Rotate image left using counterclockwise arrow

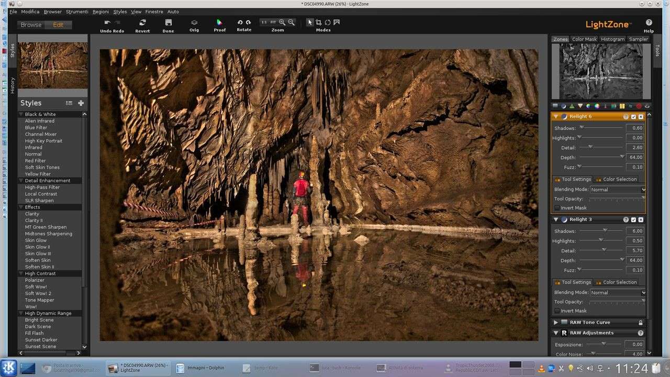(x=240, y=23)
